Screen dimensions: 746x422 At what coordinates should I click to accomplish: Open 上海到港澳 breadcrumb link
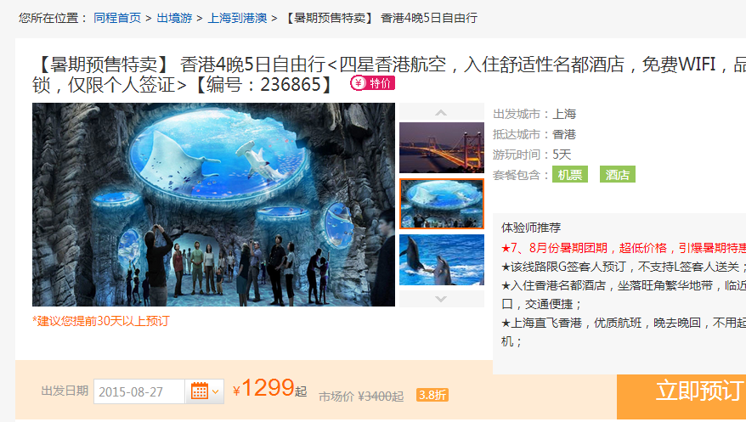pos(237,18)
